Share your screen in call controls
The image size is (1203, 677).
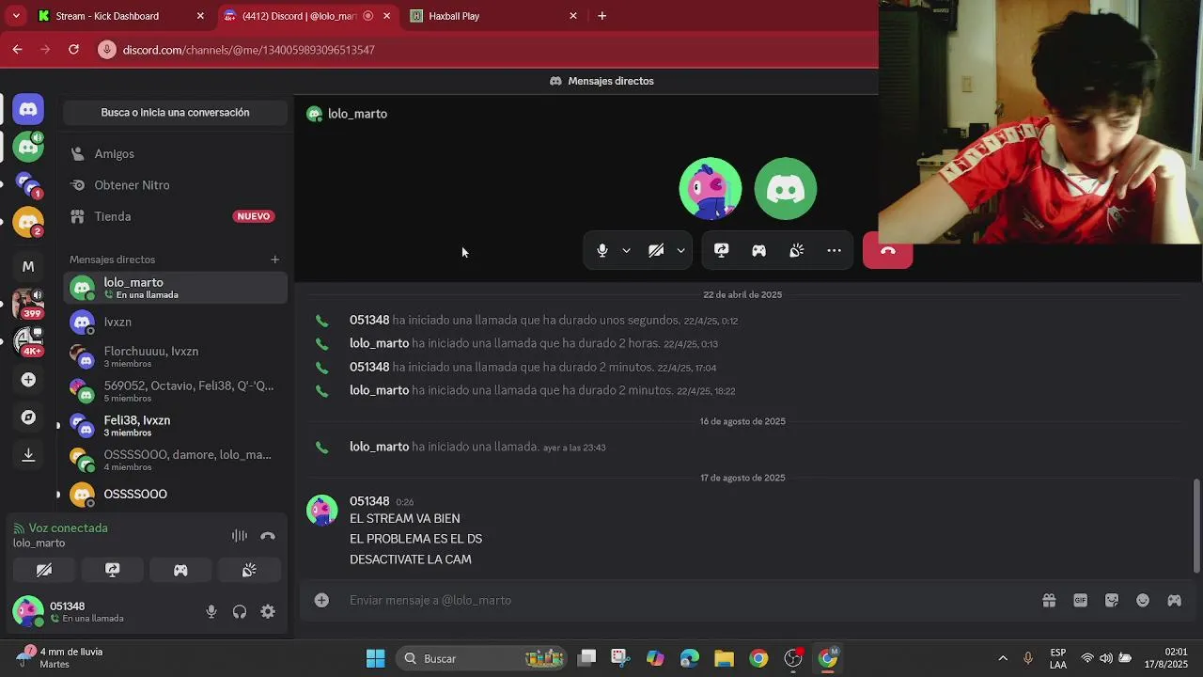click(x=721, y=251)
